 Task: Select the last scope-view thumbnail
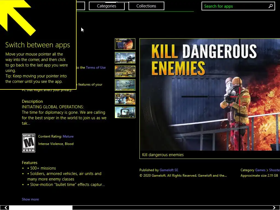tap(125, 112)
